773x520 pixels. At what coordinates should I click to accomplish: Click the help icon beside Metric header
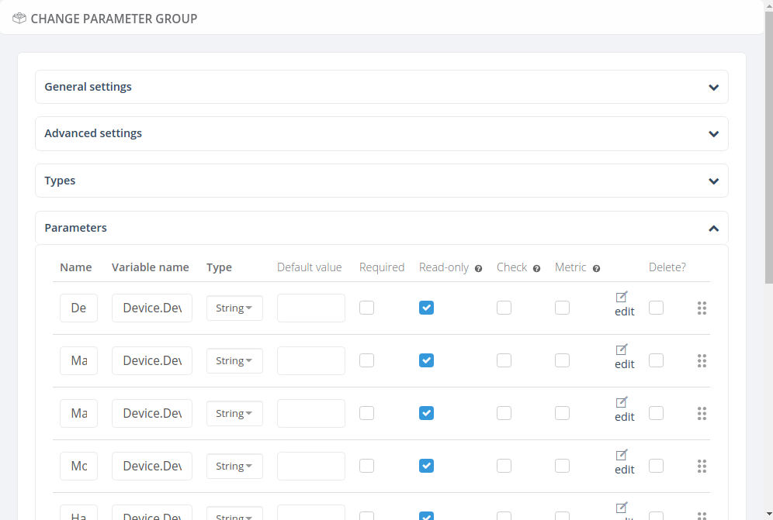click(596, 269)
